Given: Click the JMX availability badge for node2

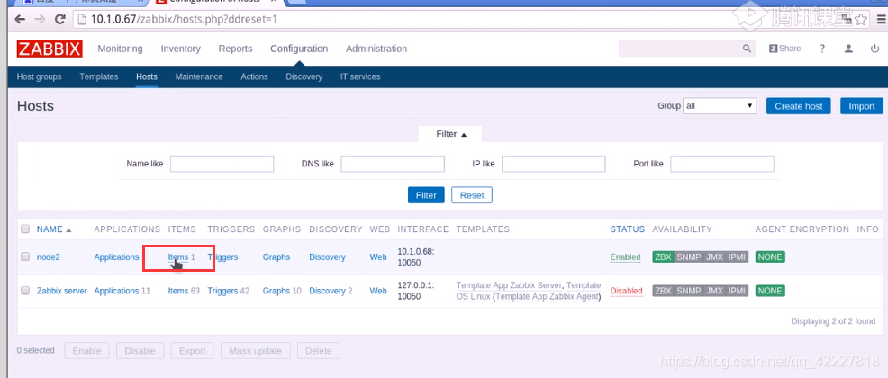Looking at the screenshot, I should 715,256.
